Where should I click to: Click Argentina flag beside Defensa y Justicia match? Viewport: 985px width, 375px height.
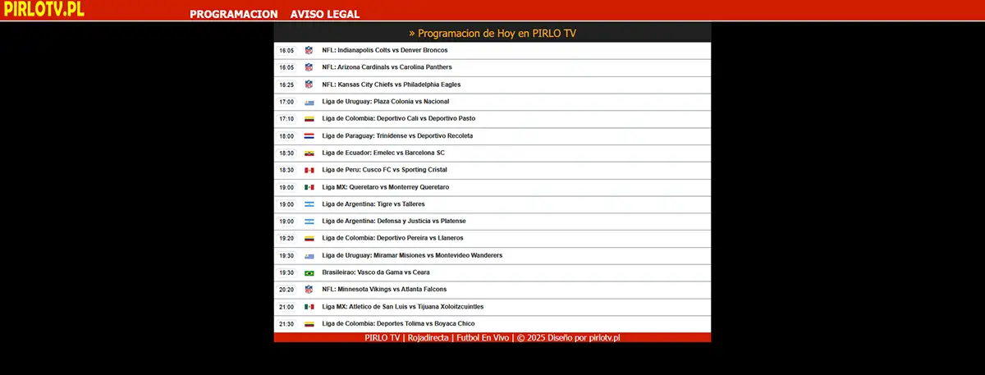(309, 222)
